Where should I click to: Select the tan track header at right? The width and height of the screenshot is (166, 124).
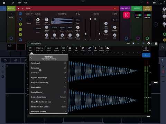147,8
